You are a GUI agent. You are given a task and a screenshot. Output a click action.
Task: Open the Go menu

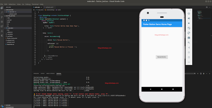pyautogui.click(x=23, y=4)
